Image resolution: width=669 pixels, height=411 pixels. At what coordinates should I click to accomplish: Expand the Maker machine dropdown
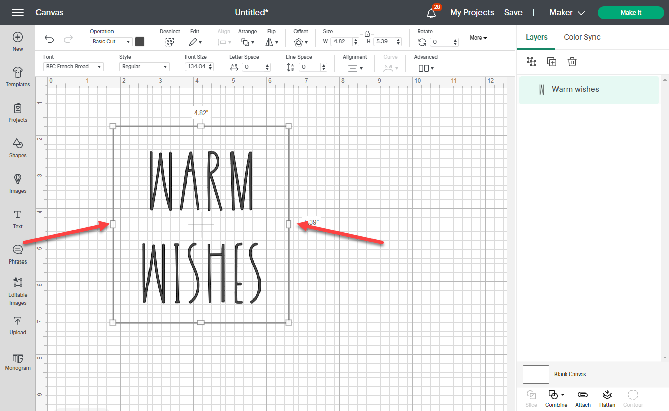click(x=567, y=12)
